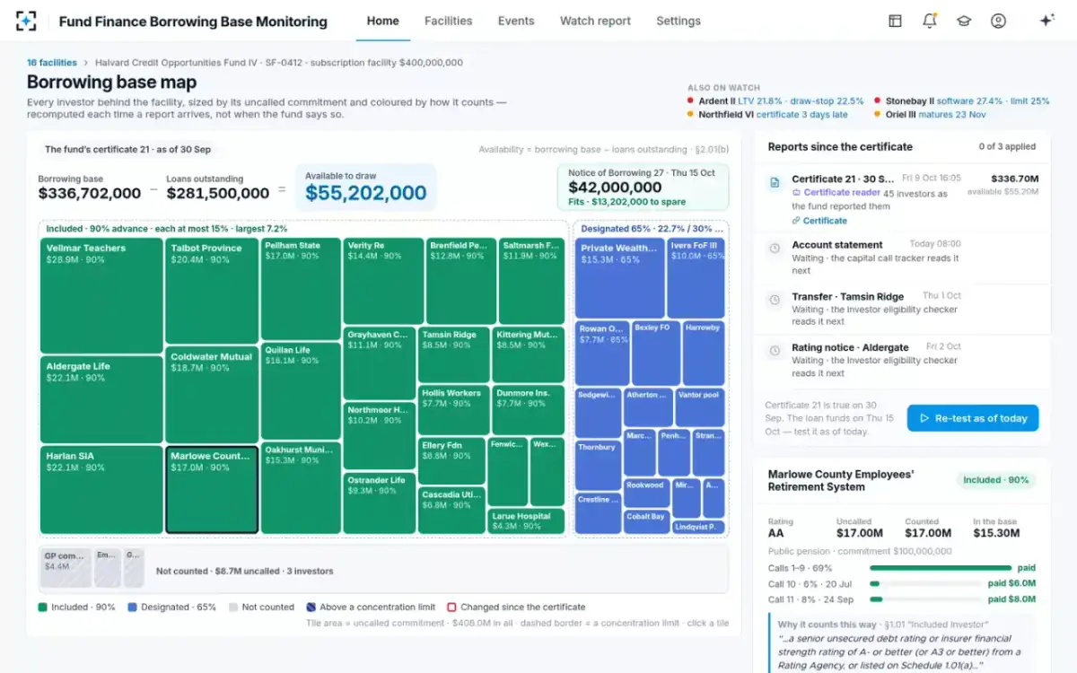The height and width of the screenshot is (673, 1077).
Task: Click the Calls 1–9 progress bar
Action: coord(941,568)
